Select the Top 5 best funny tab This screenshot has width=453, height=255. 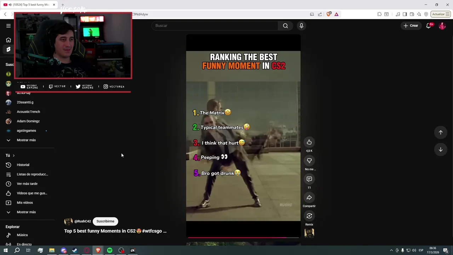click(29, 5)
